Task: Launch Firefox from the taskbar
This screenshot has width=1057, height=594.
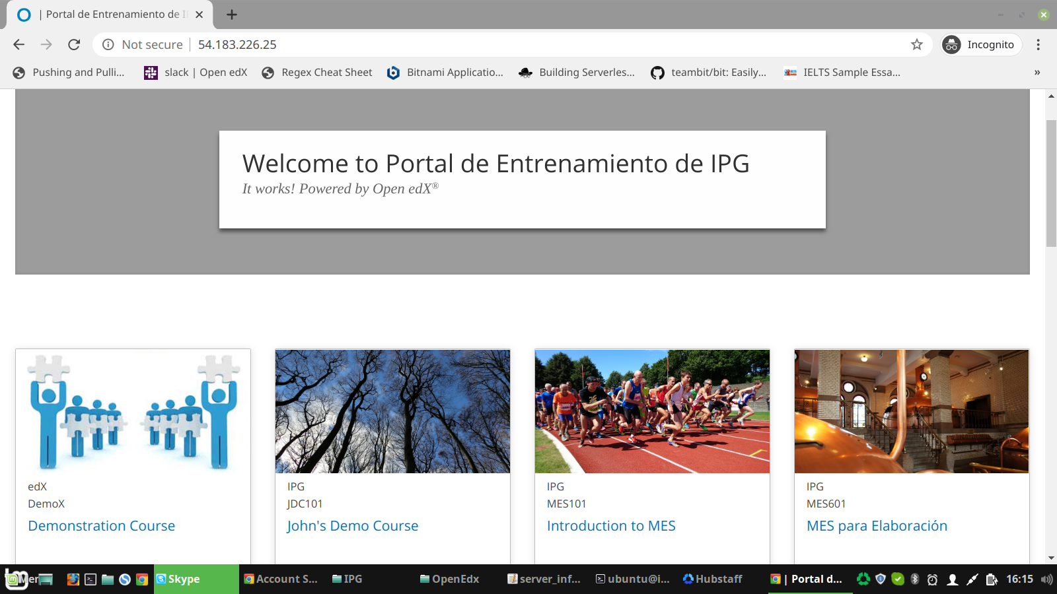Action: [x=73, y=579]
